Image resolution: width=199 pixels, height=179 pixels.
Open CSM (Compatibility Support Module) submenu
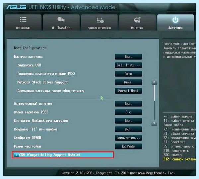pyautogui.click(x=63, y=155)
